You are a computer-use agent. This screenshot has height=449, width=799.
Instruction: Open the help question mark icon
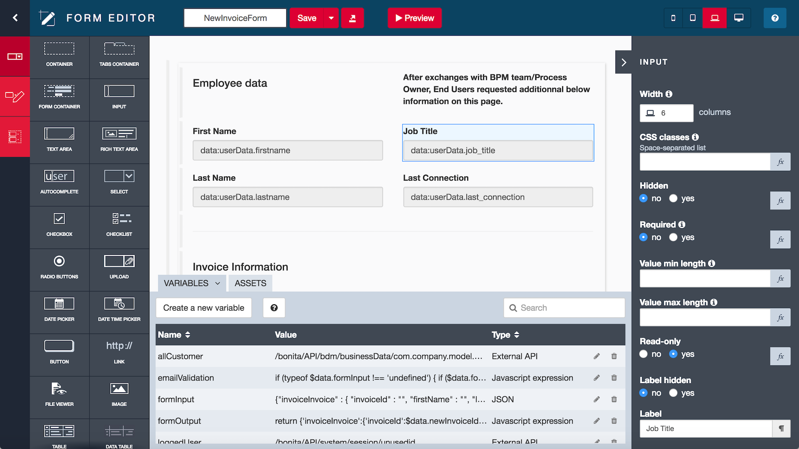coord(774,18)
